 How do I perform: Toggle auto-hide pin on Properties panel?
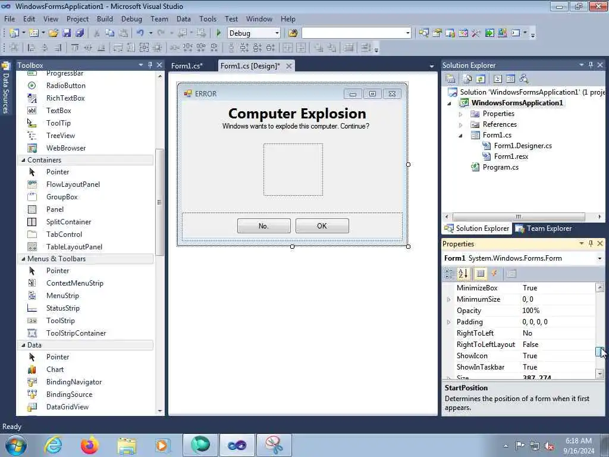[x=591, y=243]
